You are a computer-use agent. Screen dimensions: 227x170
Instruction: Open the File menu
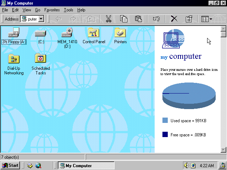pyautogui.click(x=5, y=10)
